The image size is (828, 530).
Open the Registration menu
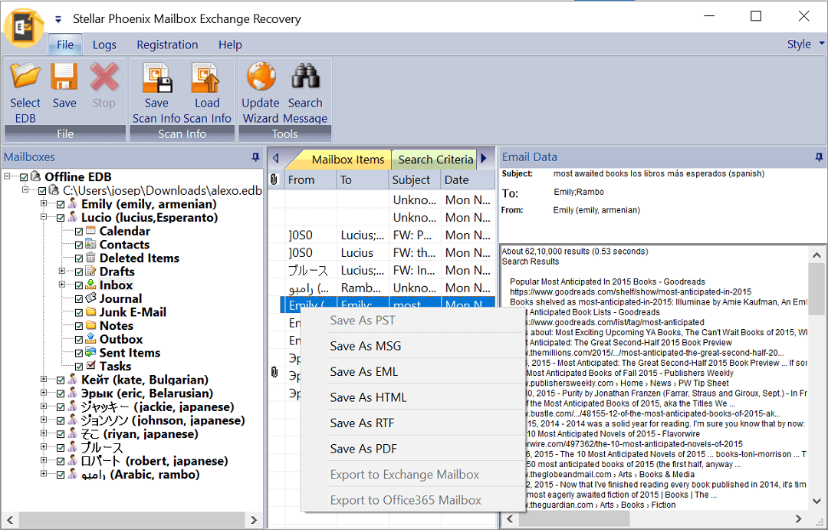(167, 45)
